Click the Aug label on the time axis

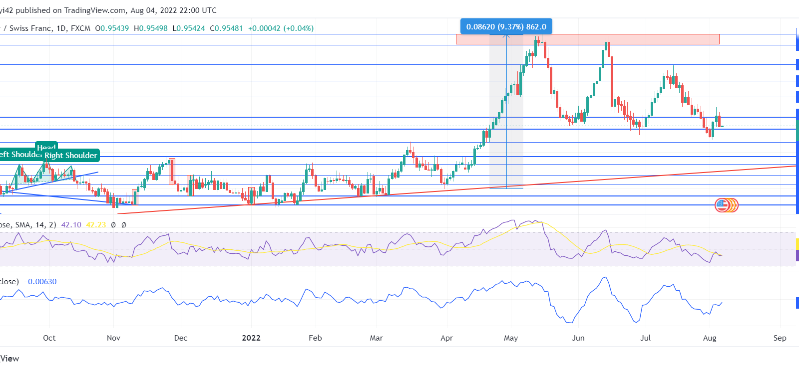tap(710, 338)
